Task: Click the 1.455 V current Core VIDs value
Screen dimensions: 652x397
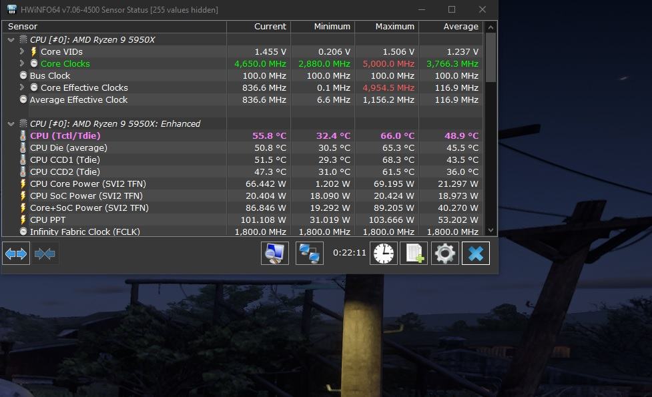Action: coord(270,51)
